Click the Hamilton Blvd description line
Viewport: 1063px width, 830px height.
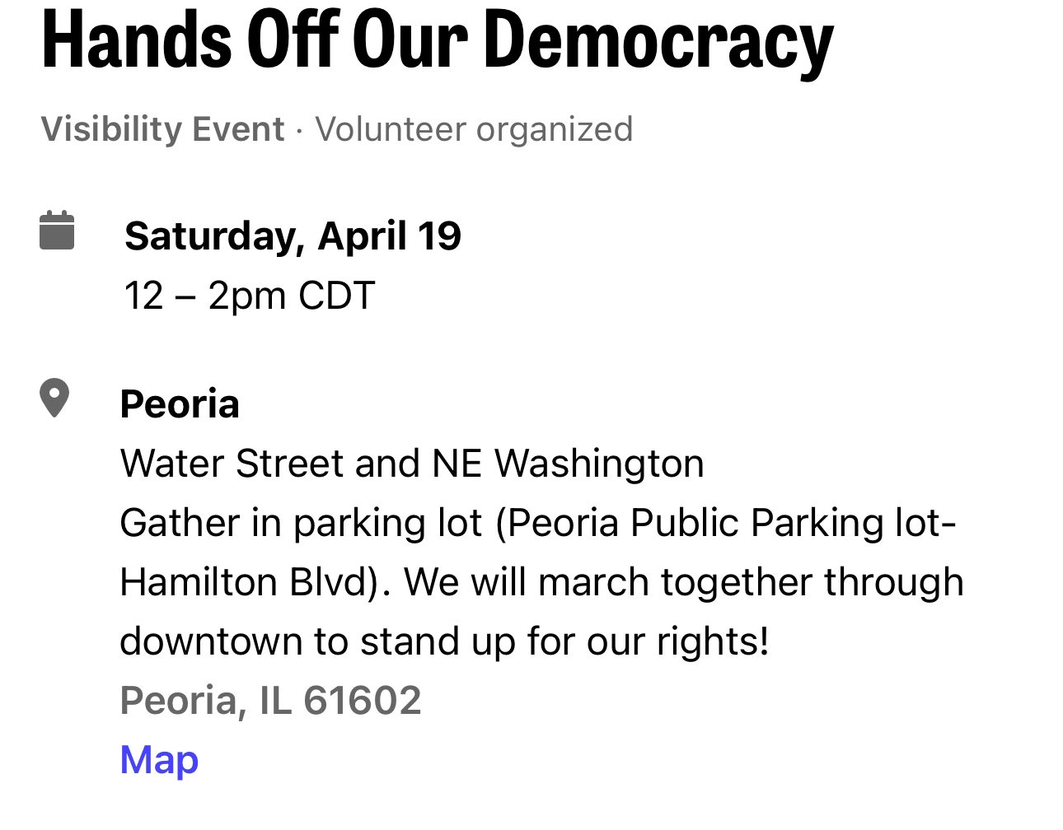coord(541,582)
